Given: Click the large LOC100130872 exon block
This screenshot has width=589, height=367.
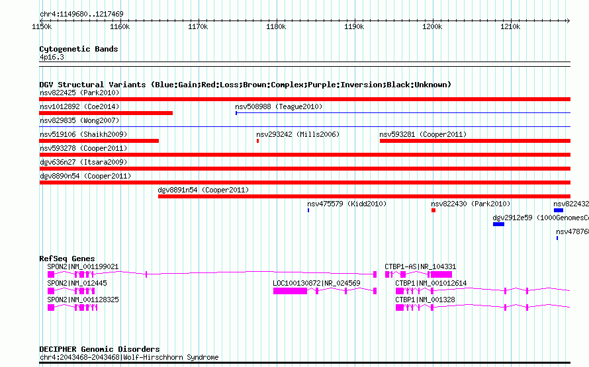Looking at the screenshot, I should click(290, 291).
